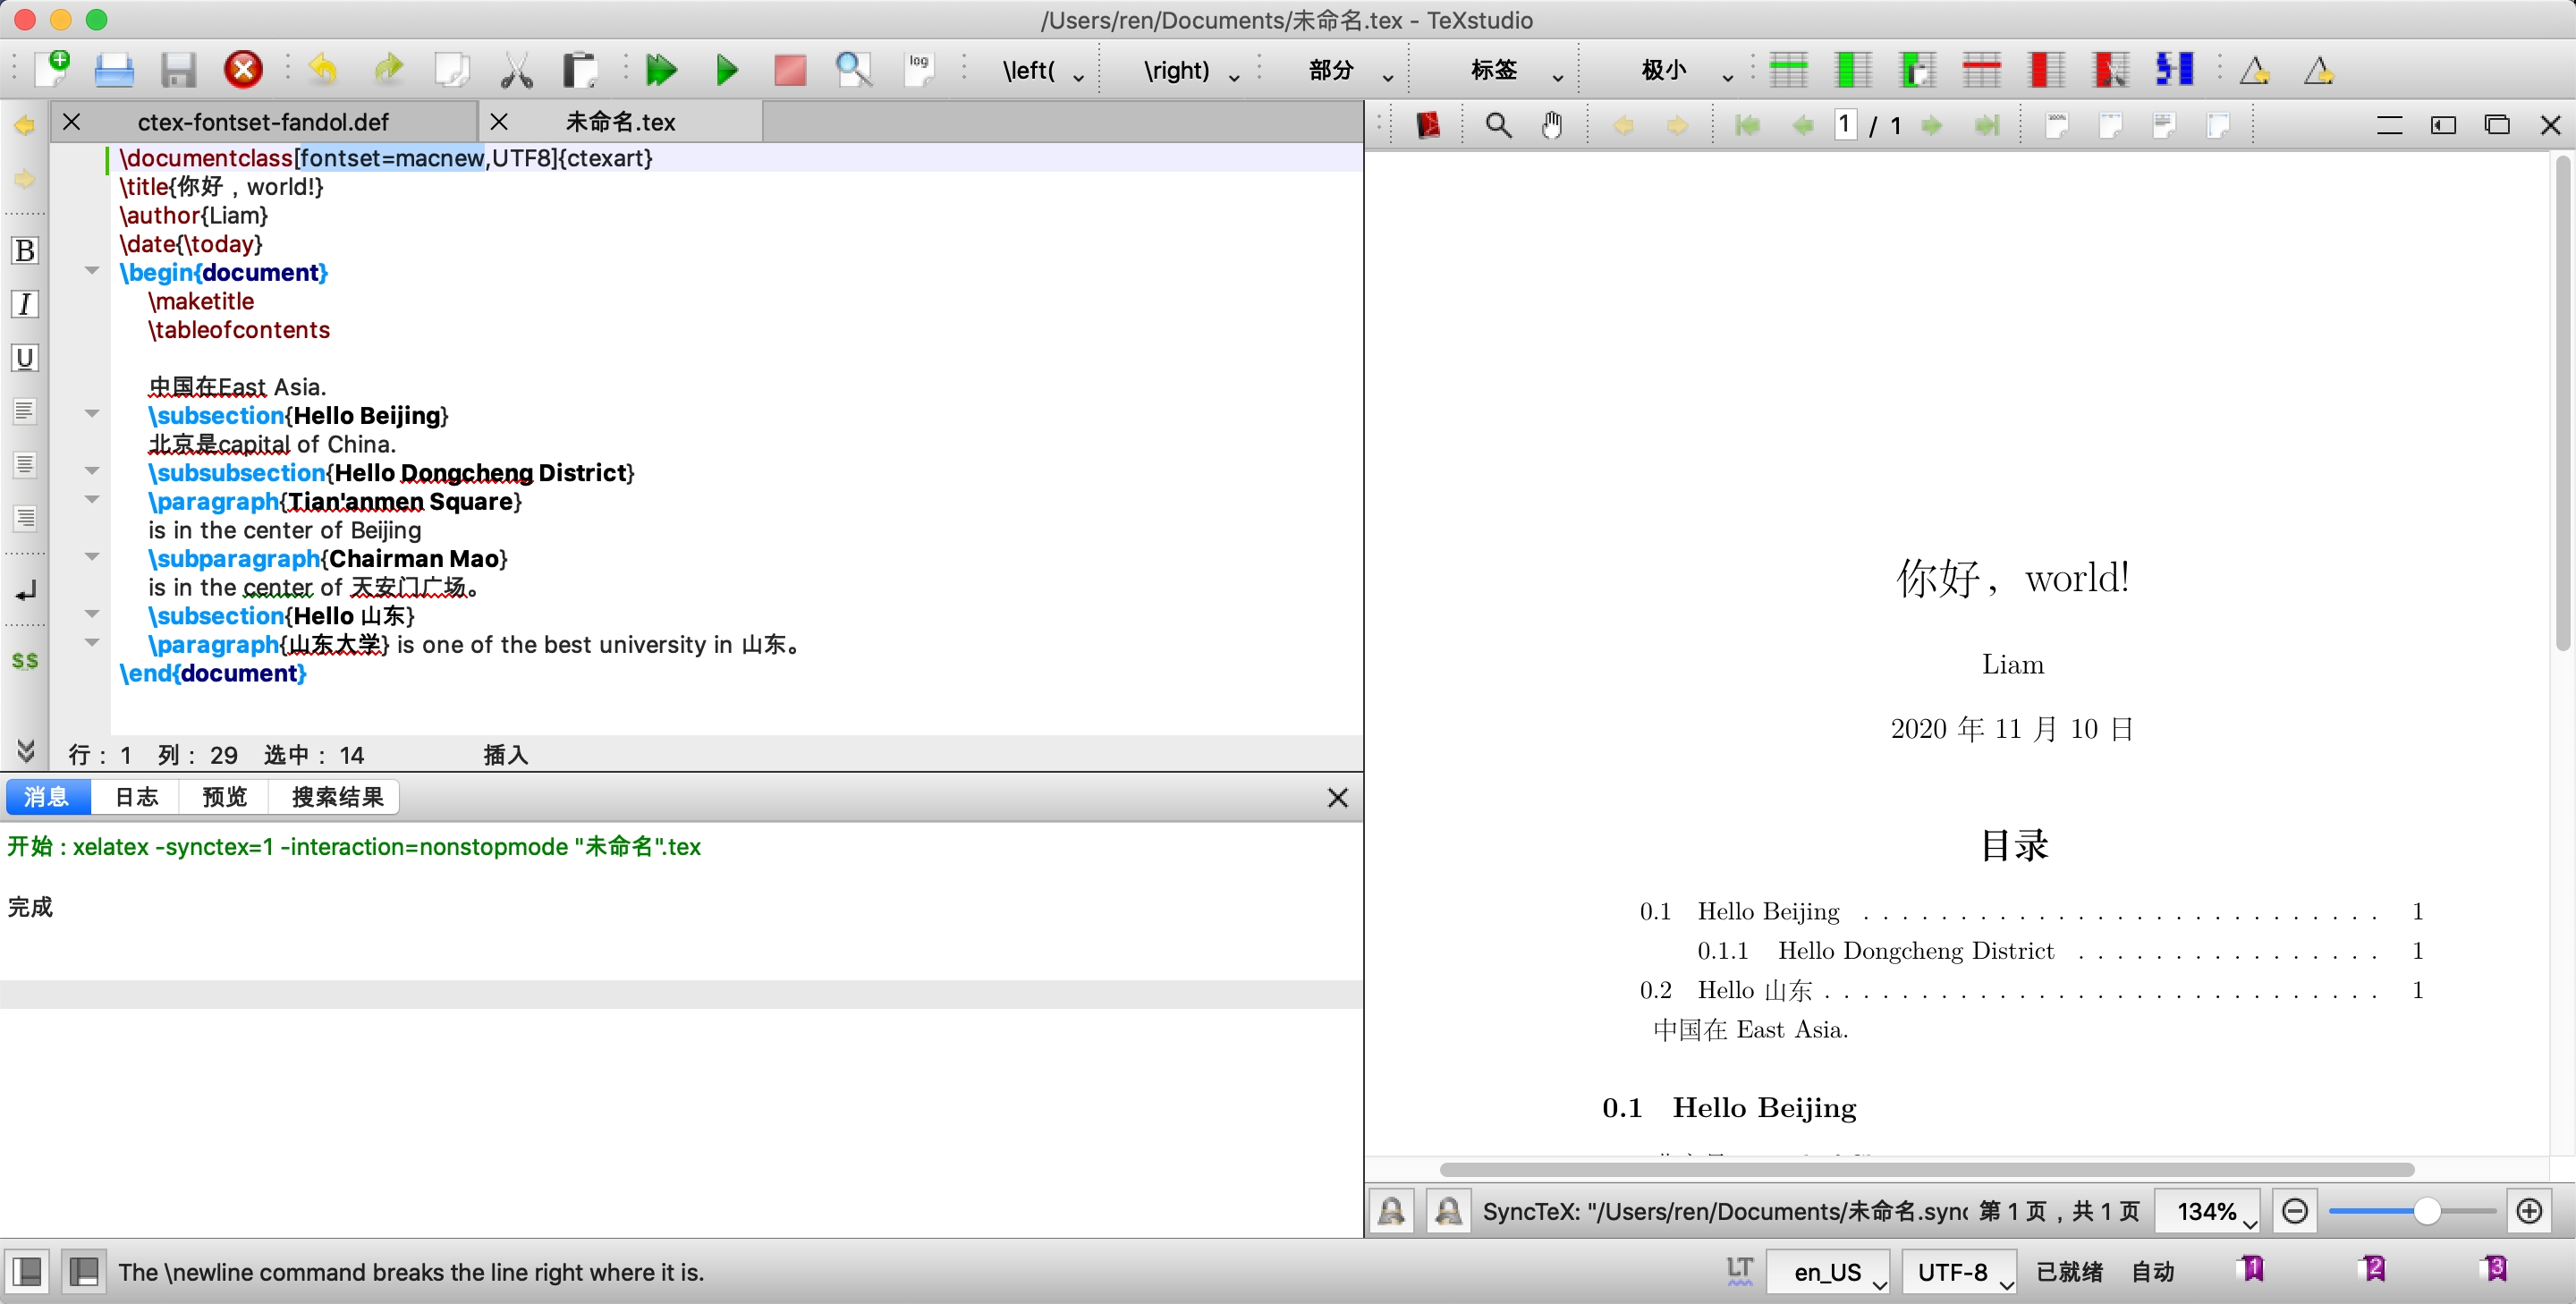Open the en_US language dropdown

pyautogui.click(x=1827, y=1271)
